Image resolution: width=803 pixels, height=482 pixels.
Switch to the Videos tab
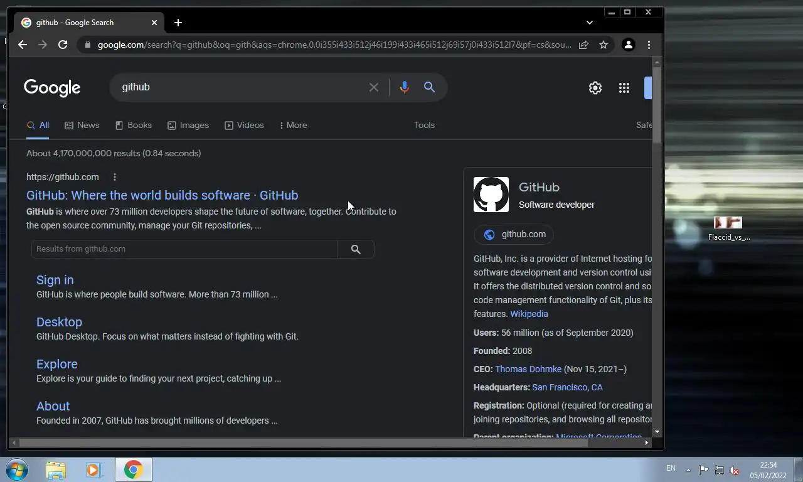coord(244,125)
